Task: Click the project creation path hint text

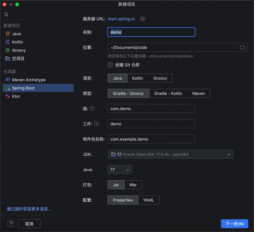Action: click(151, 56)
